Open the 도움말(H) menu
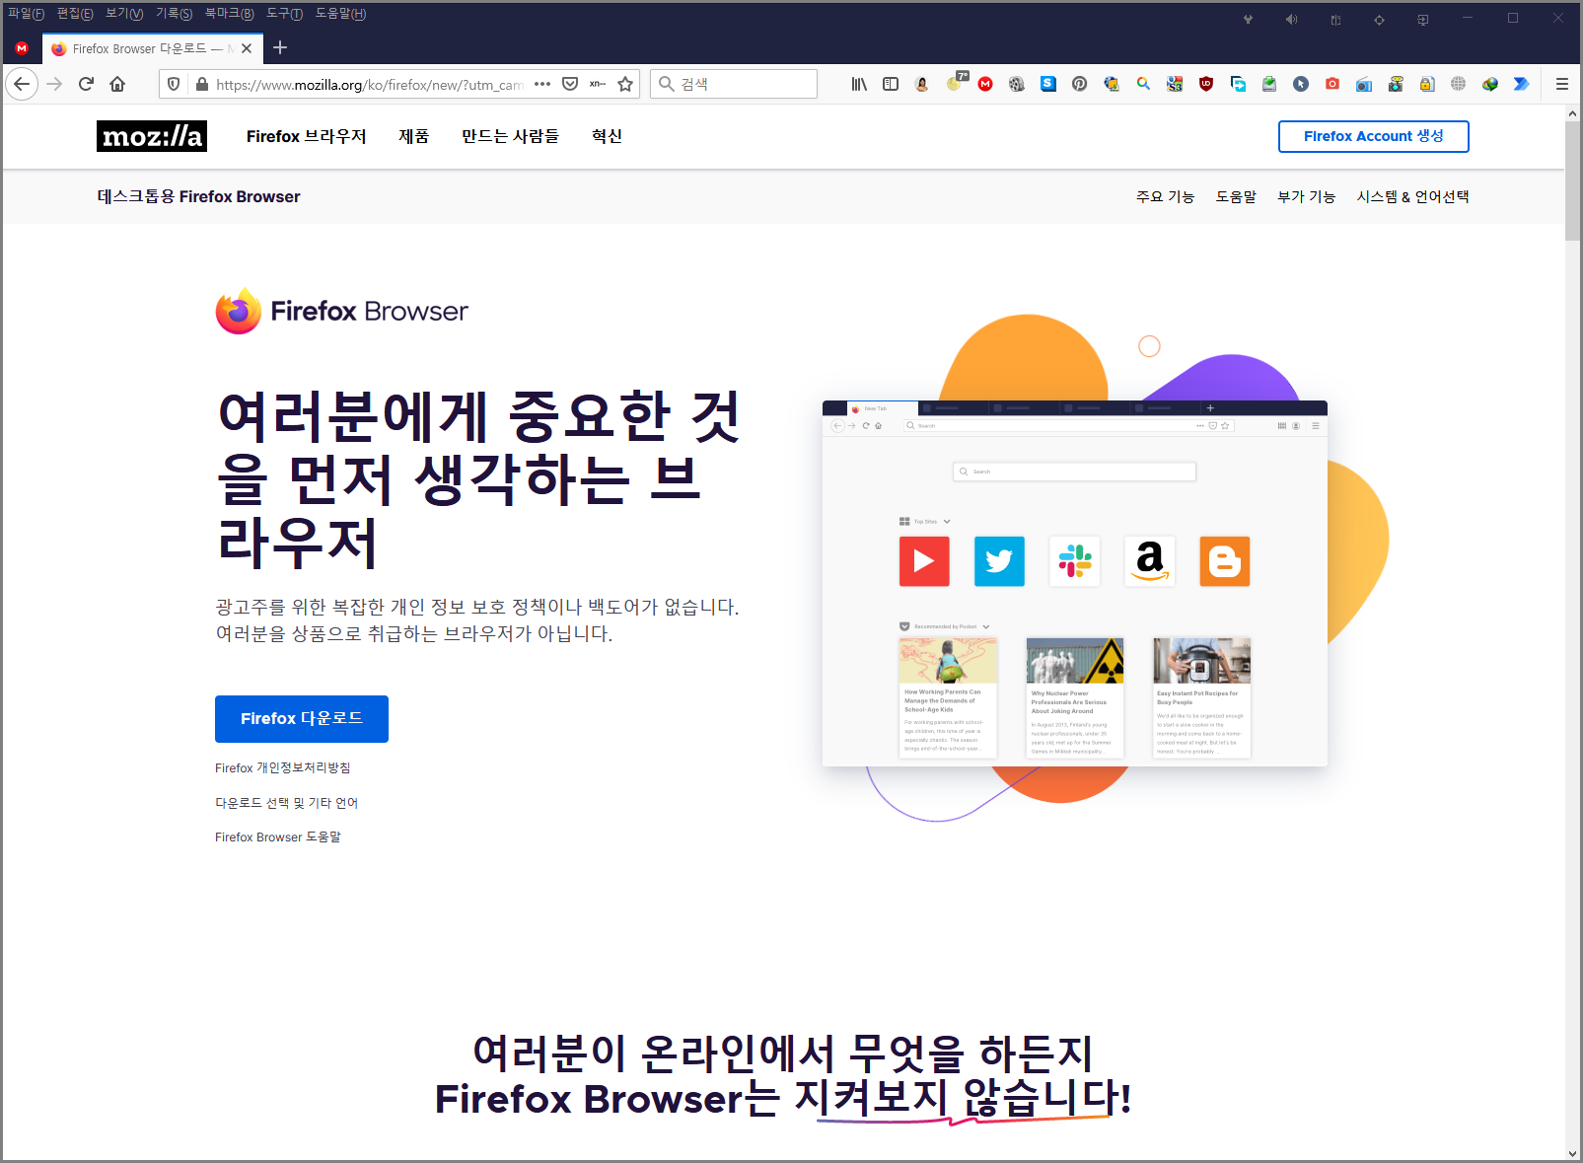 pyautogui.click(x=340, y=14)
